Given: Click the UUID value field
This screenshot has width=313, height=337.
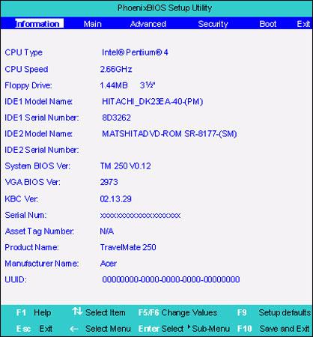Looking at the screenshot, I should pyautogui.click(x=171, y=279).
